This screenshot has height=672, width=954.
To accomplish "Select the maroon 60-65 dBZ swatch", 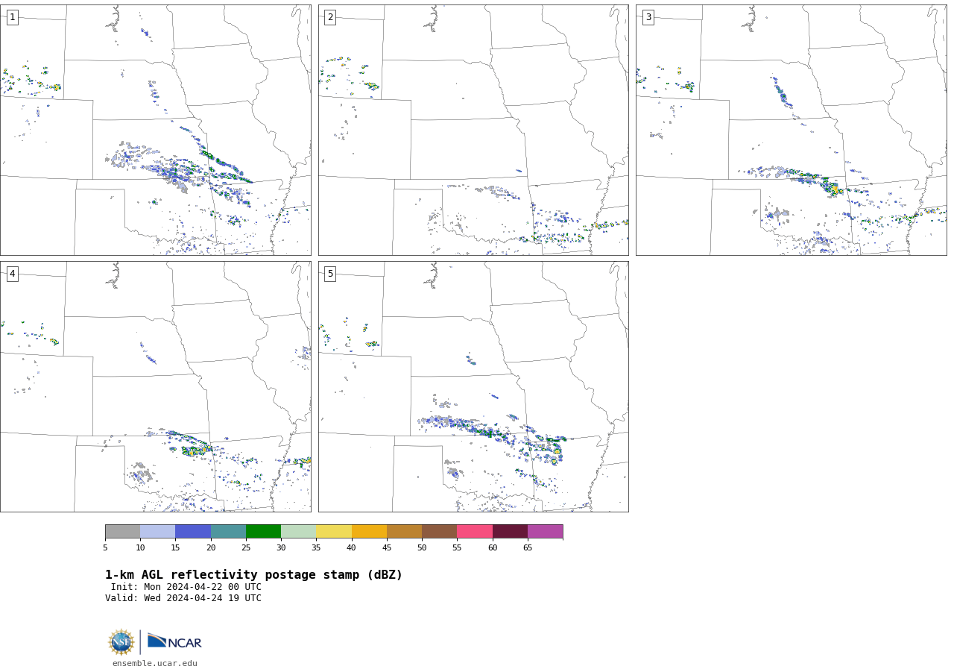I will click(x=510, y=531).
